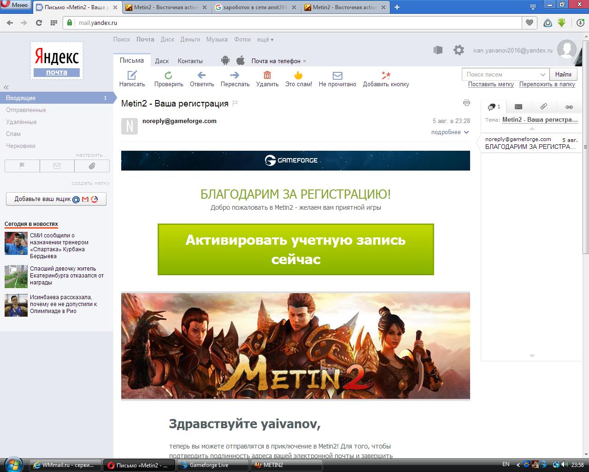Open the user avatar picture

point(567,49)
